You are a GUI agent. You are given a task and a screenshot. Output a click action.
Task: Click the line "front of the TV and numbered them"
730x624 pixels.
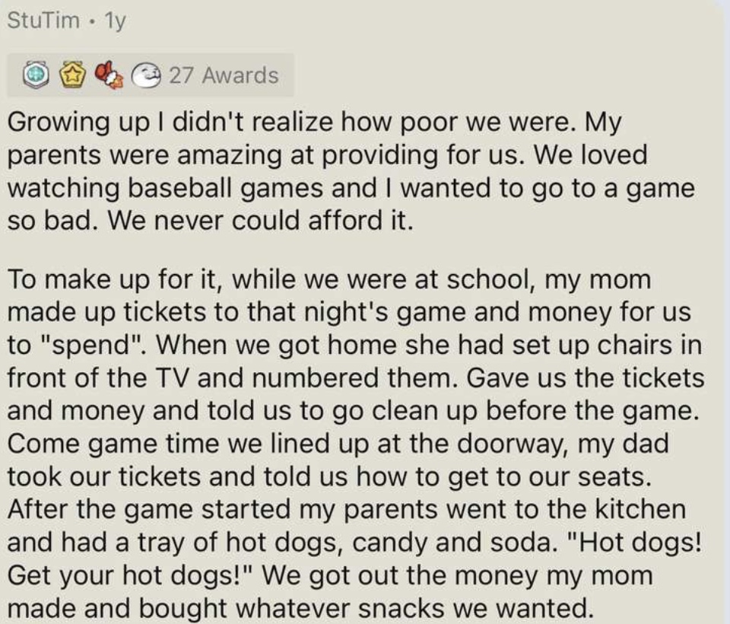[356, 378]
